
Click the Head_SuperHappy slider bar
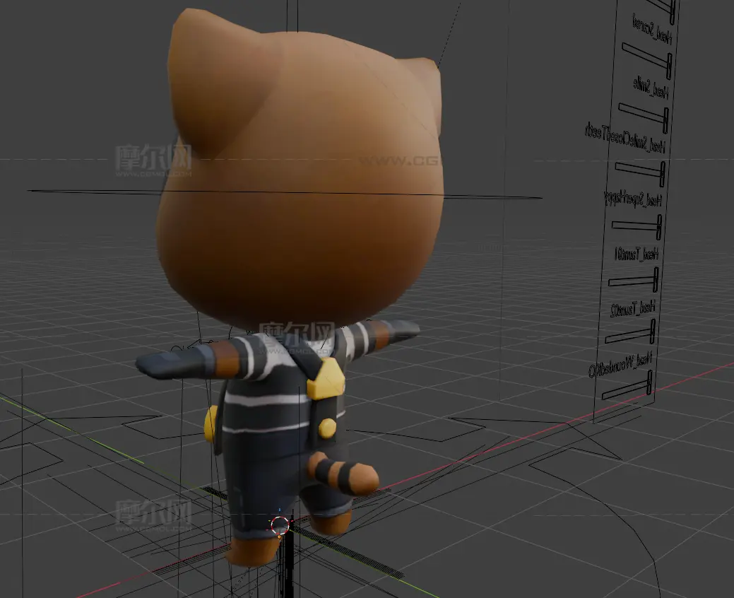pos(637,227)
